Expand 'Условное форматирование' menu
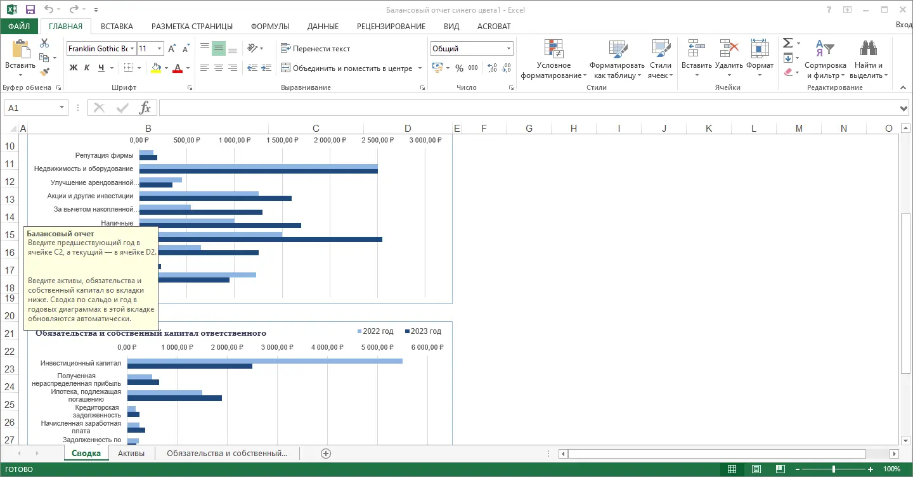Viewport: 913px width, 477px height. pos(554,60)
